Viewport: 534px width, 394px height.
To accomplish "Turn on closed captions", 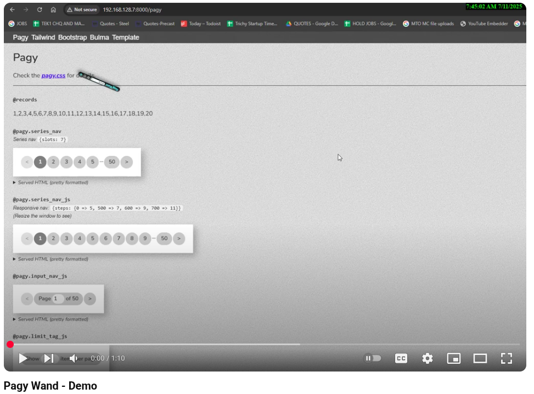I will point(401,358).
